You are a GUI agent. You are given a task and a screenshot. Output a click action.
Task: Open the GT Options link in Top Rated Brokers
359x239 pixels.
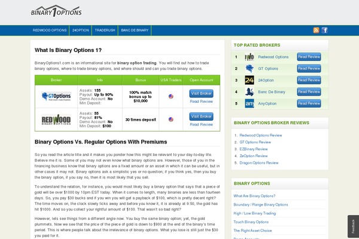coord(268,69)
